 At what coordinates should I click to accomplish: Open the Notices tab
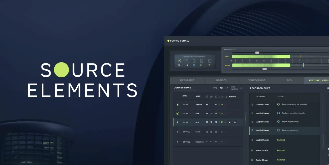[221, 80]
